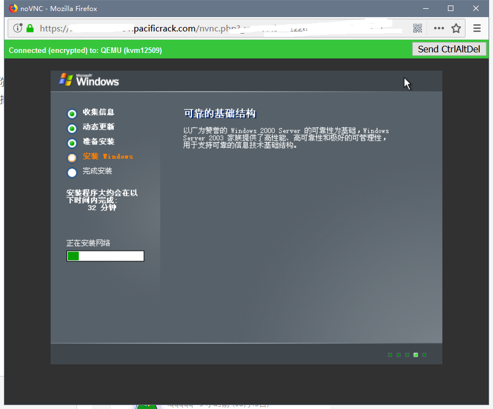The width and height of the screenshot is (493, 409).
Task: Click the 动态更新 step label
Action: point(98,127)
